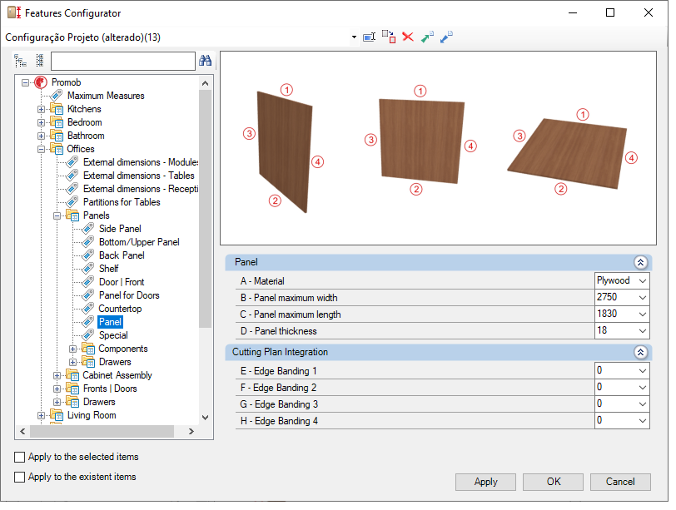Select the highlighted Panel tree item

[111, 322]
